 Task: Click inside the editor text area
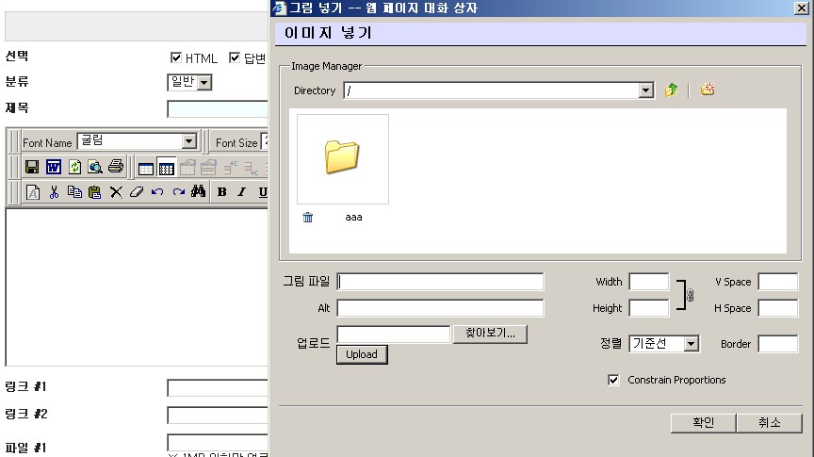tap(137, 286)
